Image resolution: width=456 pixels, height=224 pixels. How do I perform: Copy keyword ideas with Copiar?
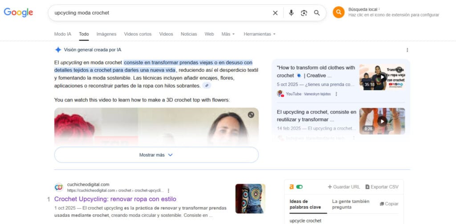point(389,204)
